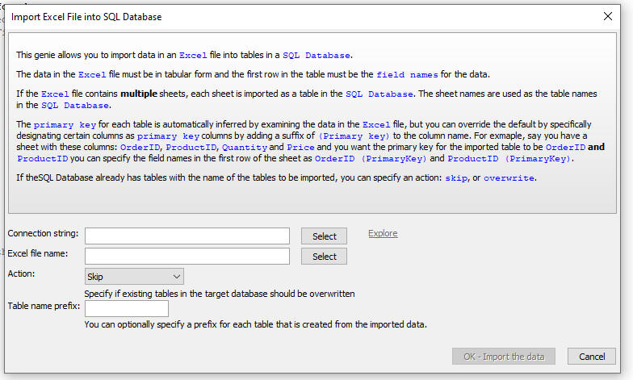Click Select beside Excel file name
The width and height of the screenshot is (633, 380).
coord(324,257)
